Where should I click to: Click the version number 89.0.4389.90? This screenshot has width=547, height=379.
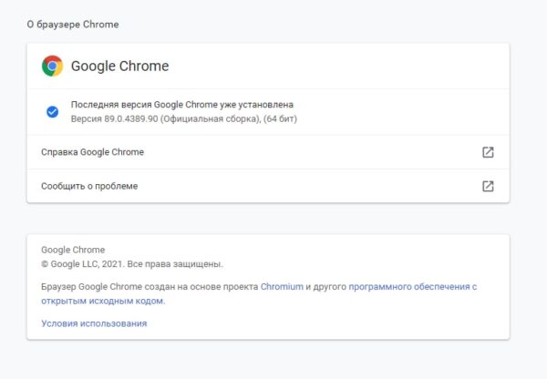pos(131,119)
